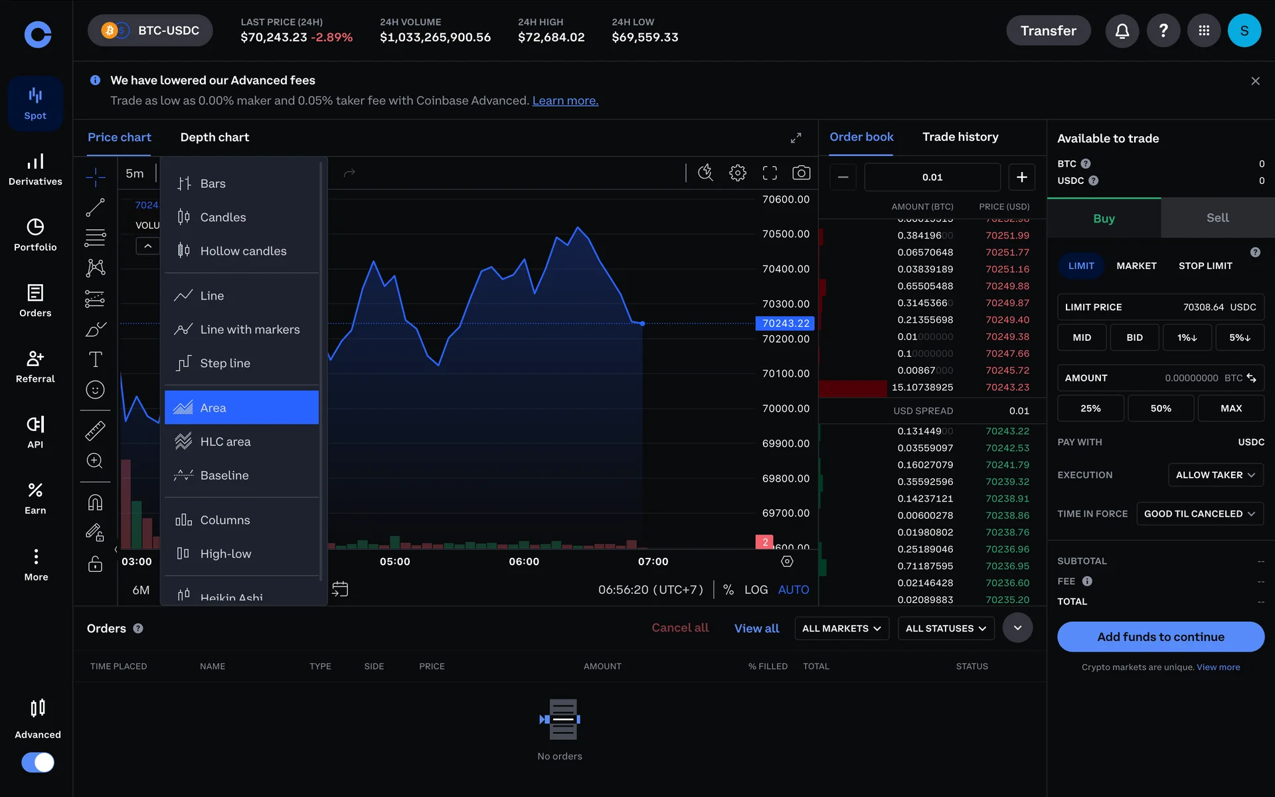Expand GOOD TIL CANCELED dropdown

1199,513
